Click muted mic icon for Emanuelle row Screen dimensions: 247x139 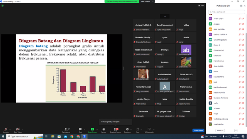pyautogui.click(x=240, y=56)
